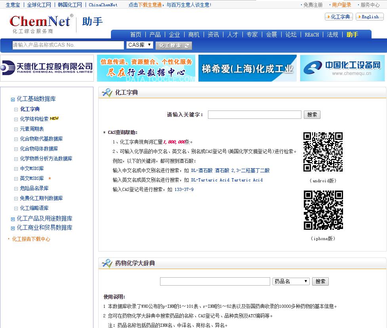Open the 资讯 nav tab

click(213, 34)
